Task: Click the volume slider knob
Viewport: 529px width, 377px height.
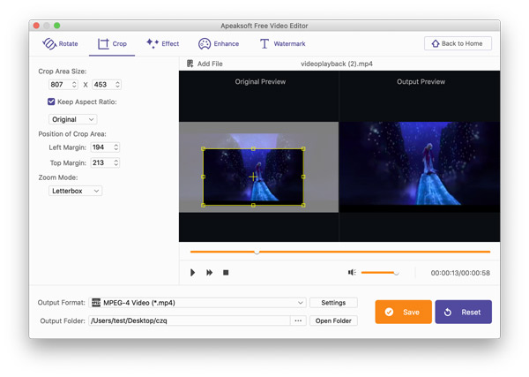Action: pos(397,273)
